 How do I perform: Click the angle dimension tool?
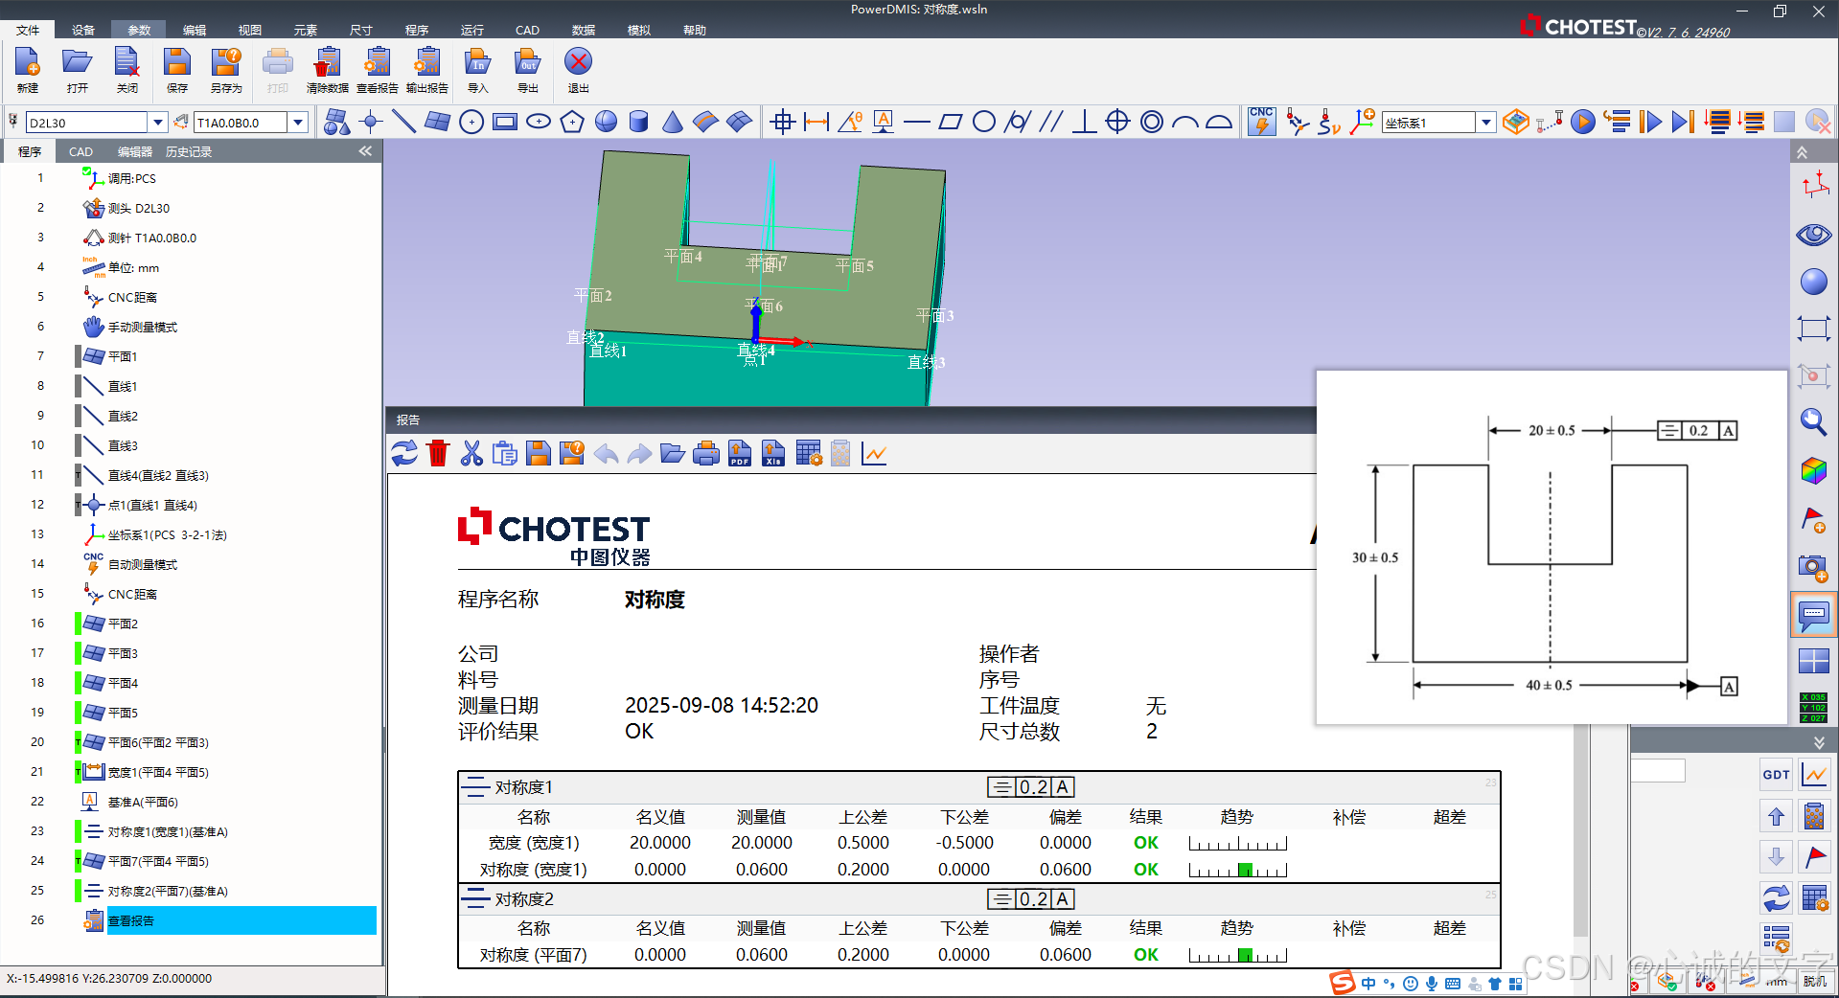pos(848,122)
